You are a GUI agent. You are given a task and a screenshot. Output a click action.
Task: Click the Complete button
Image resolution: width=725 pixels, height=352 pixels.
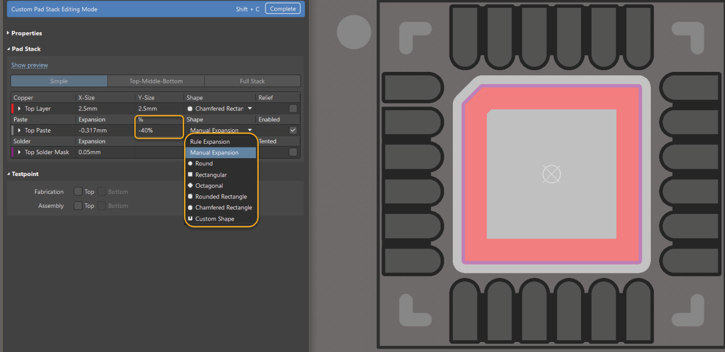click(282, 8)
